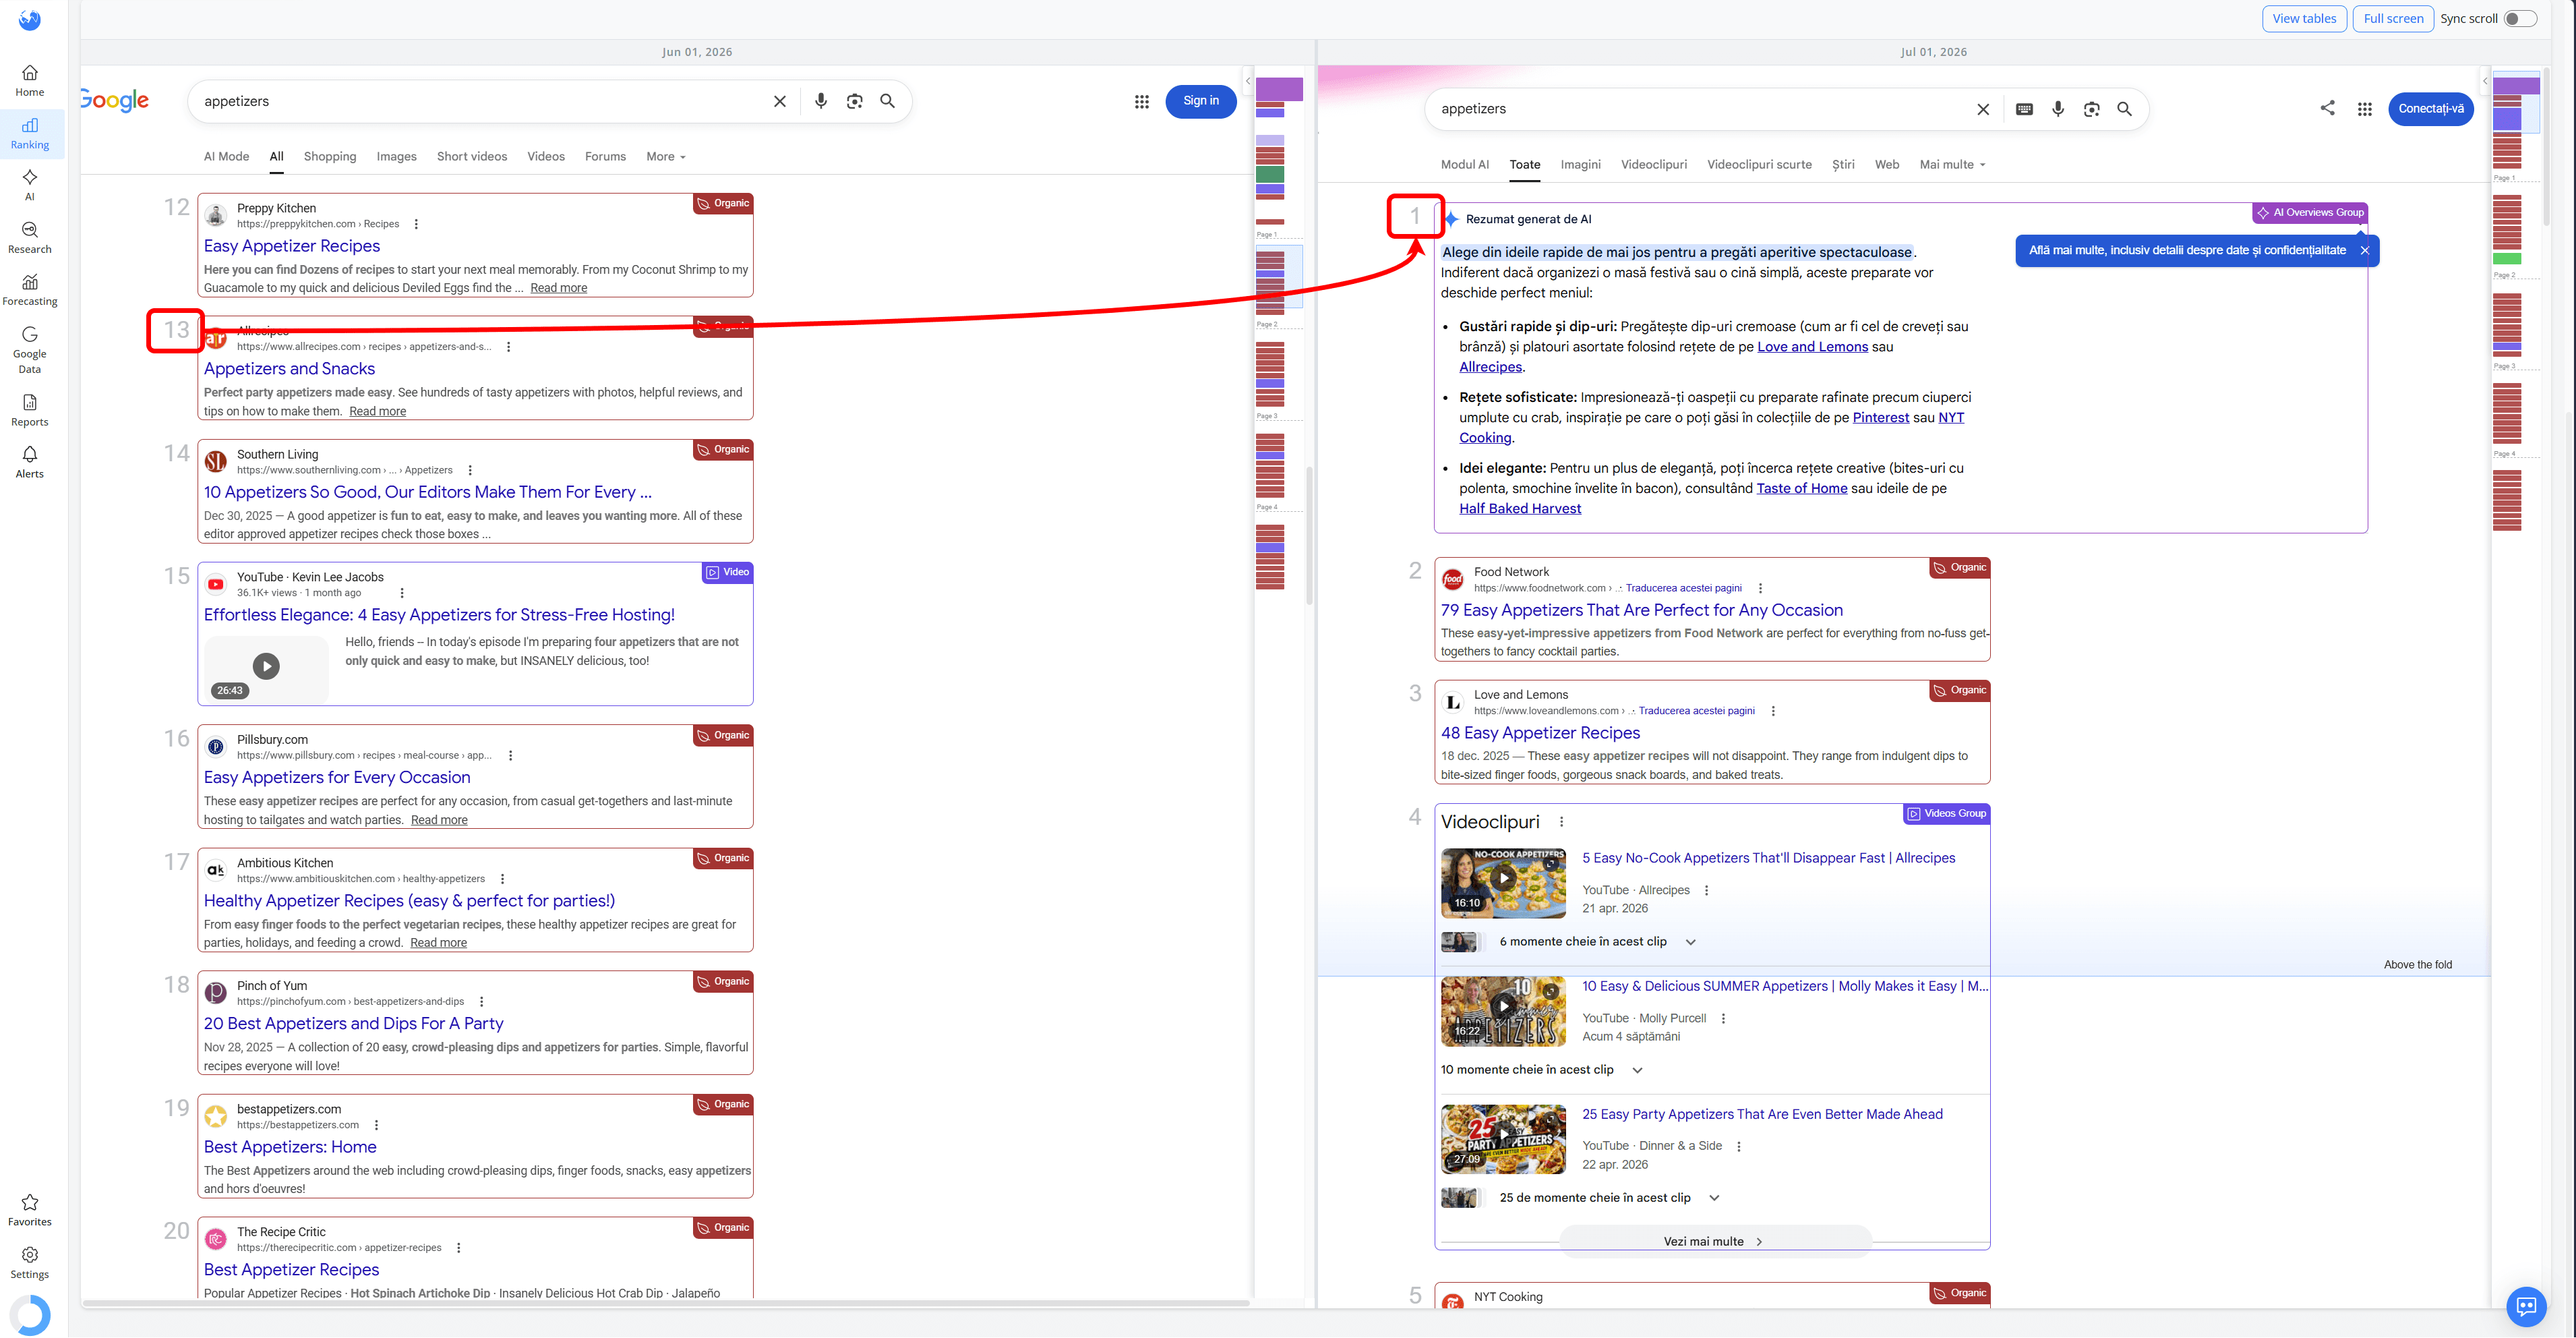Click the right magnifier search icon
2576x1338 pixels.
pos(2125,109)
